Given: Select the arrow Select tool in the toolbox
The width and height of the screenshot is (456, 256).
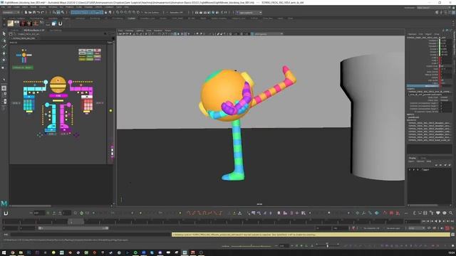Looking at the screenshot, I should point(4,33).
